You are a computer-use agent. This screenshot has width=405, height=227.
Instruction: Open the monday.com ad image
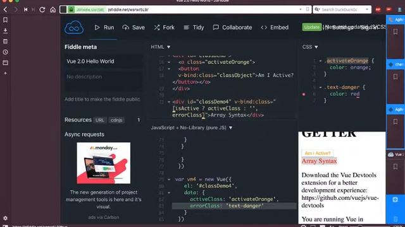coord(104,163)
